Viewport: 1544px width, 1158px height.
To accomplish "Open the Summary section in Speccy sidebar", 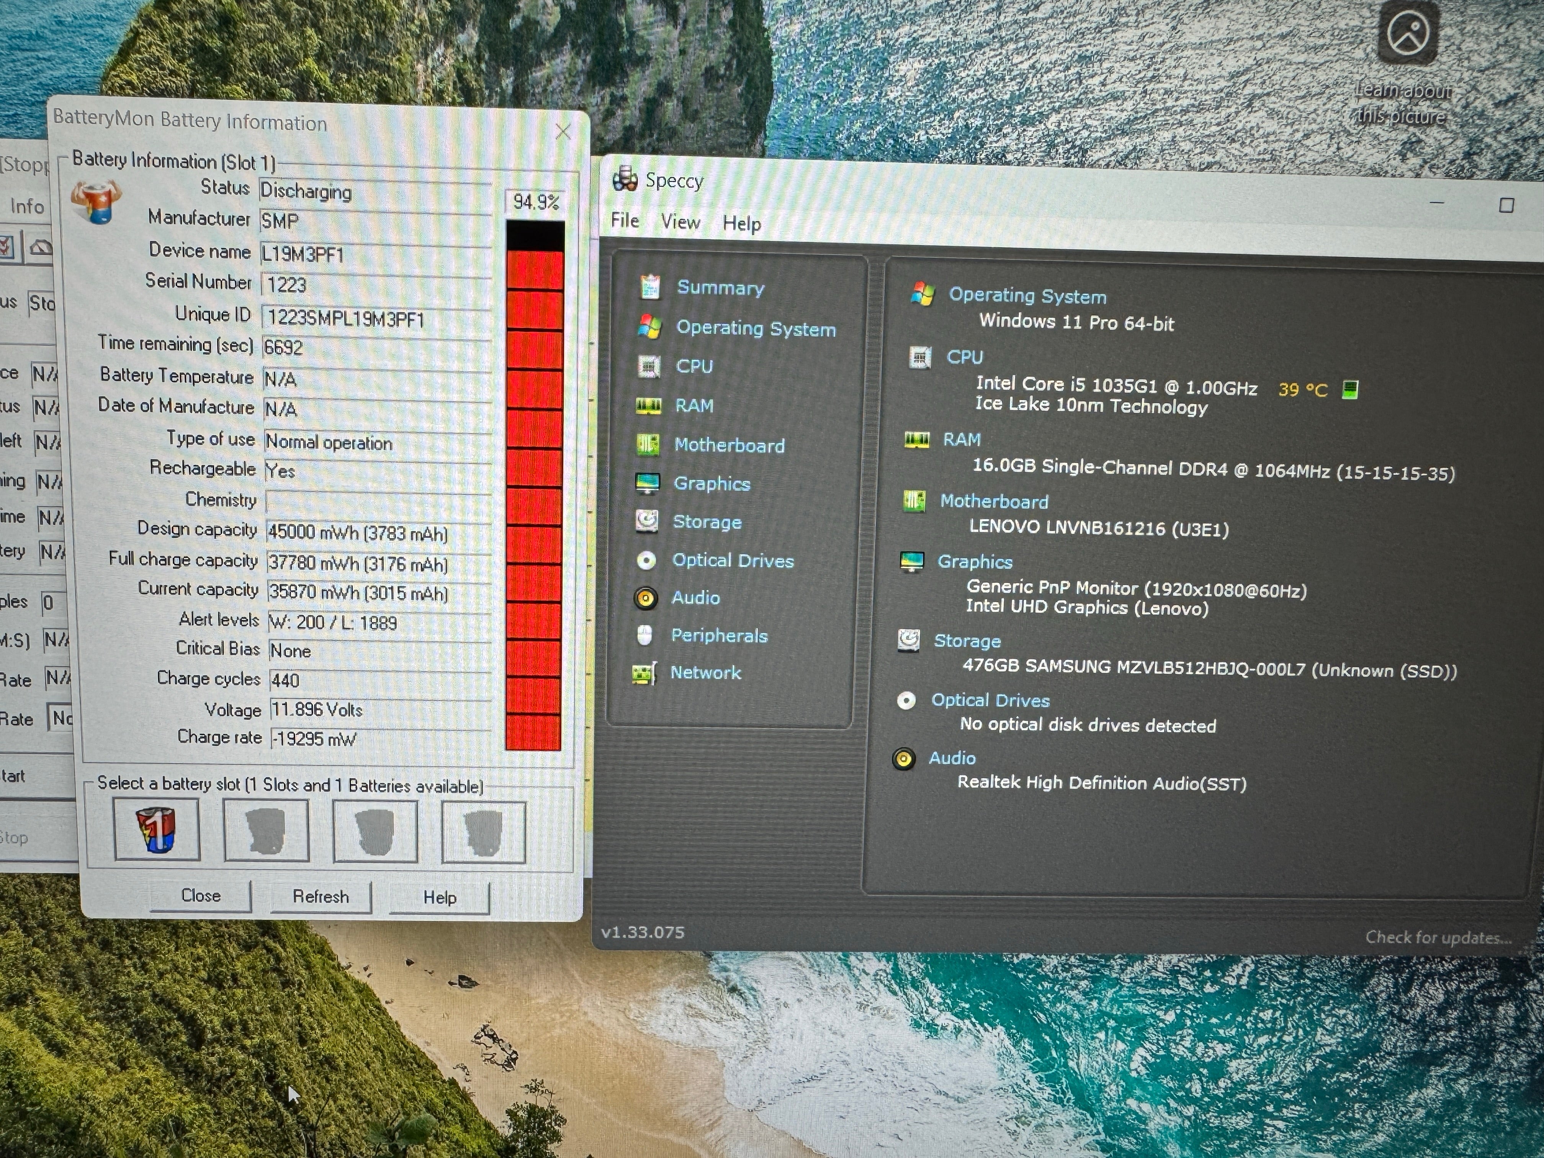I will coord(720,288).
